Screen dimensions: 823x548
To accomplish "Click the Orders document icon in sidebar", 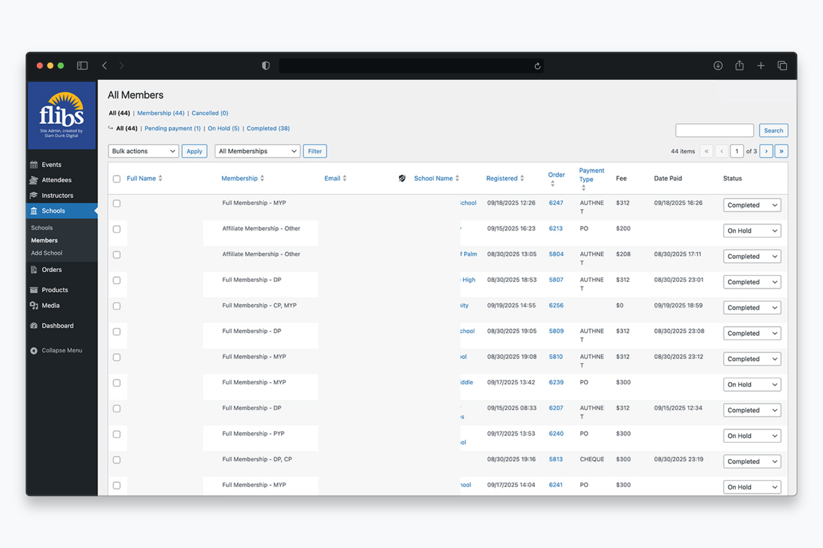I will tap(34, 270).
